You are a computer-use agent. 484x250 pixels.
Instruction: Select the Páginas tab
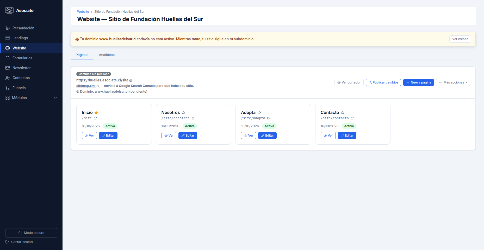pos(82,55)
